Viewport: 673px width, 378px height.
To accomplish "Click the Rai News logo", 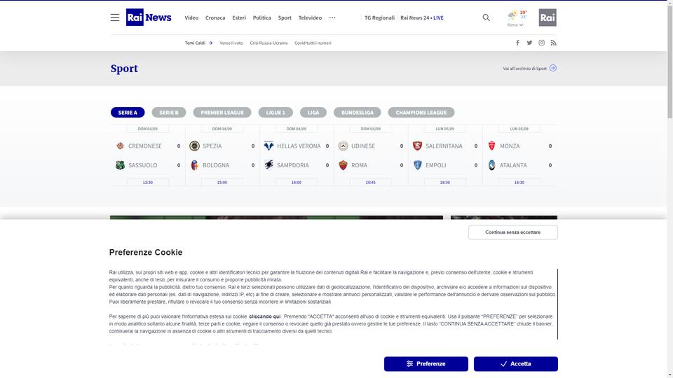I will click(149, 17).
